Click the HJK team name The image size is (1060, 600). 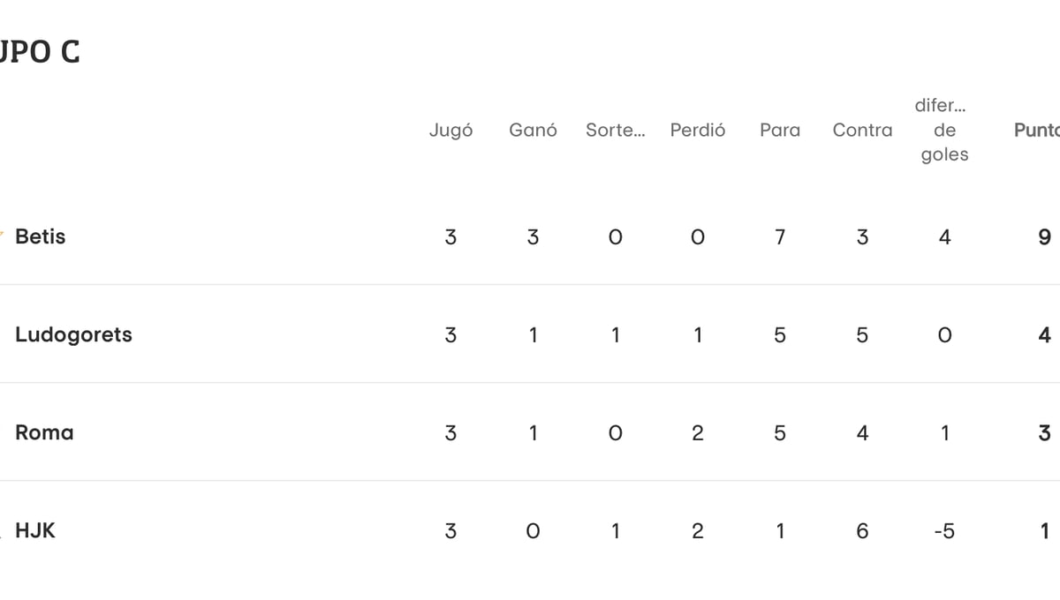click(x=35, y=530)
